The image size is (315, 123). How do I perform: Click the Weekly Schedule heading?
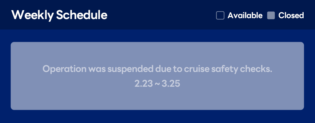[59, 15]
